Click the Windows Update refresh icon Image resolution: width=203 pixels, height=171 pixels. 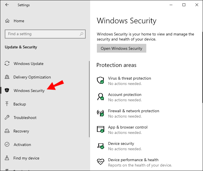pyautogui.click(x=7, y=64)
